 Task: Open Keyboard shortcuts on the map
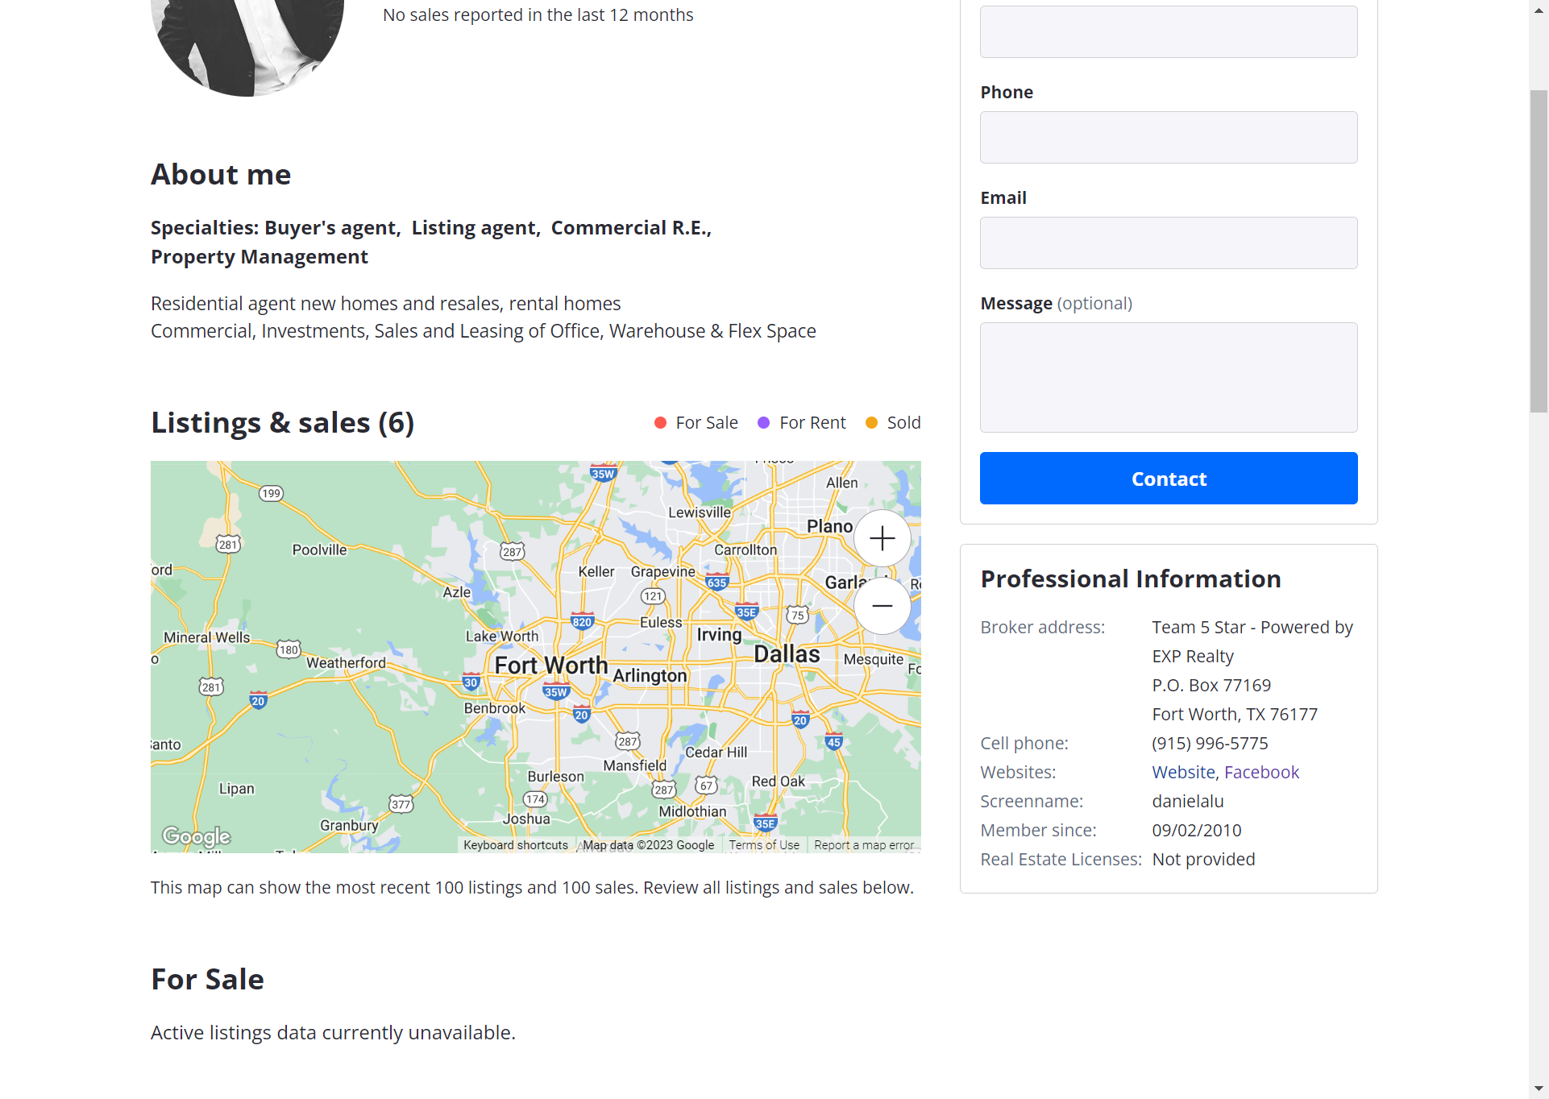516,845
